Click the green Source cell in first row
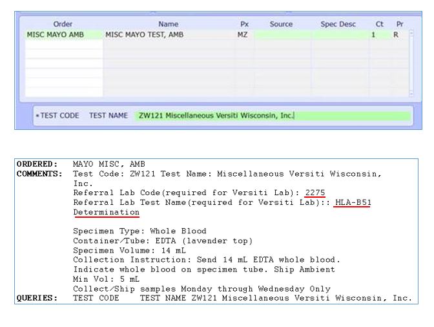The width and height of the screenshot is (434, 327). 282,35
